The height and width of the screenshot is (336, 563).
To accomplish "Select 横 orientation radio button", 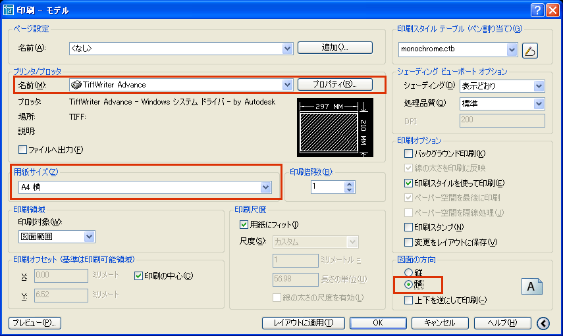I will point(408,284).
